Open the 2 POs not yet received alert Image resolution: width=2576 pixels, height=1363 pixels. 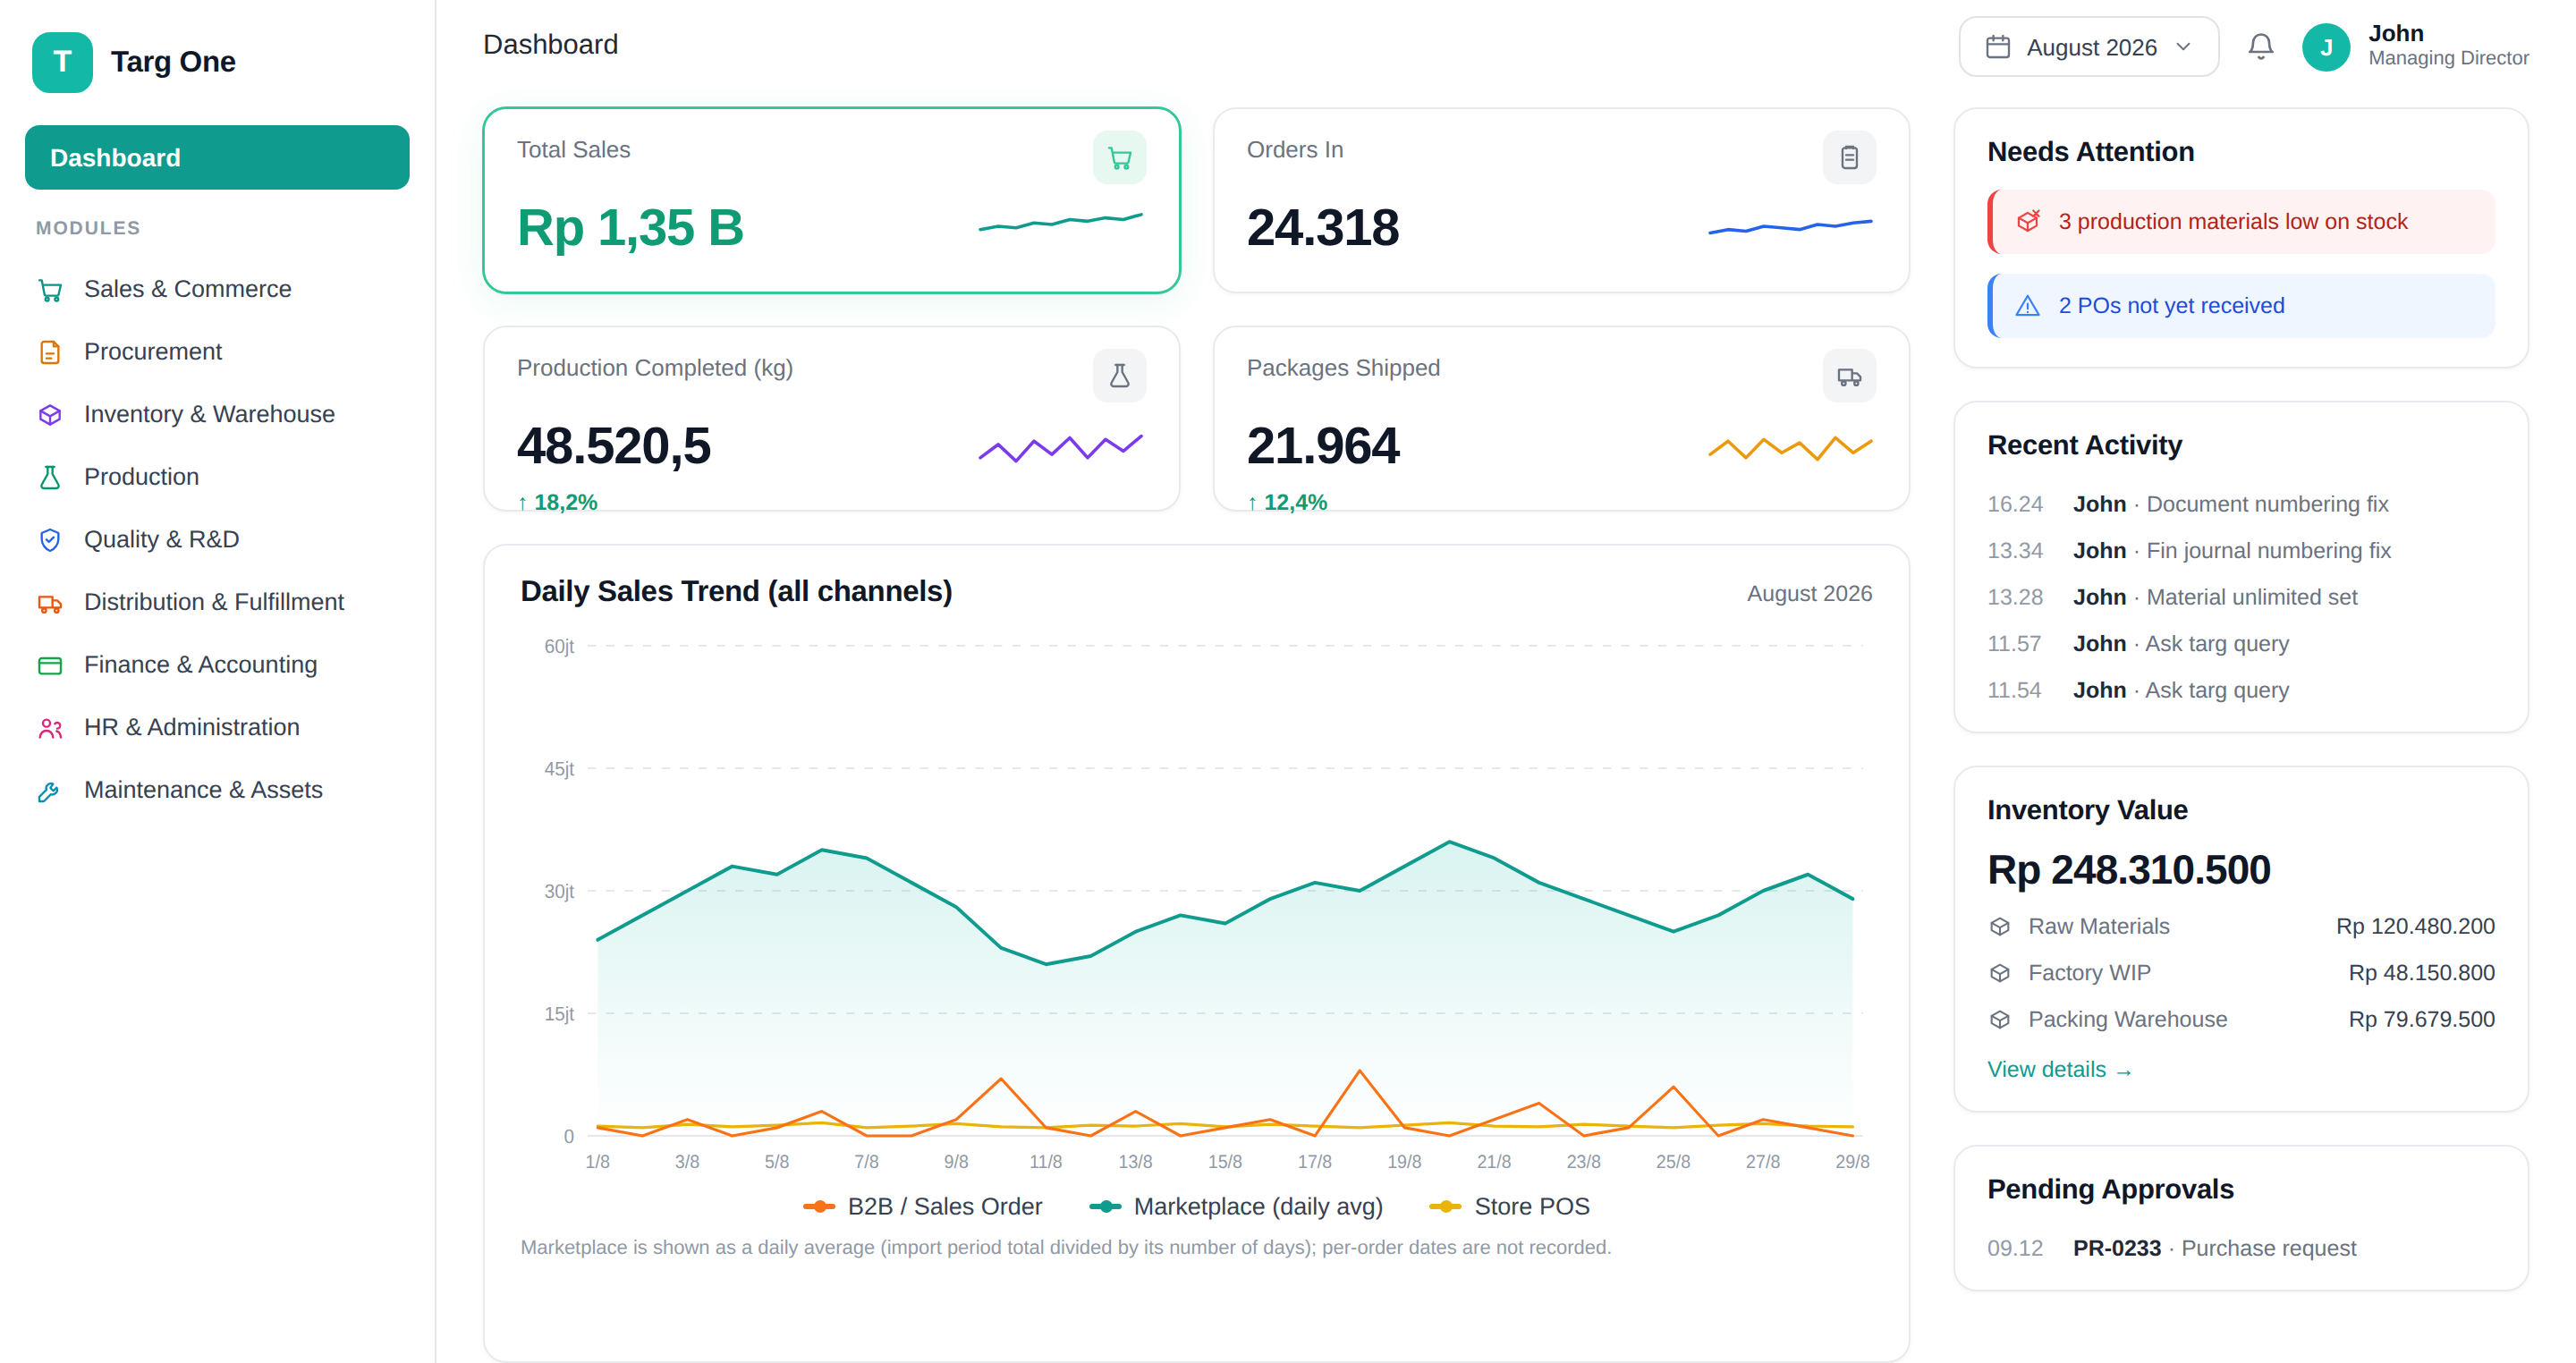click(2241, 305)
